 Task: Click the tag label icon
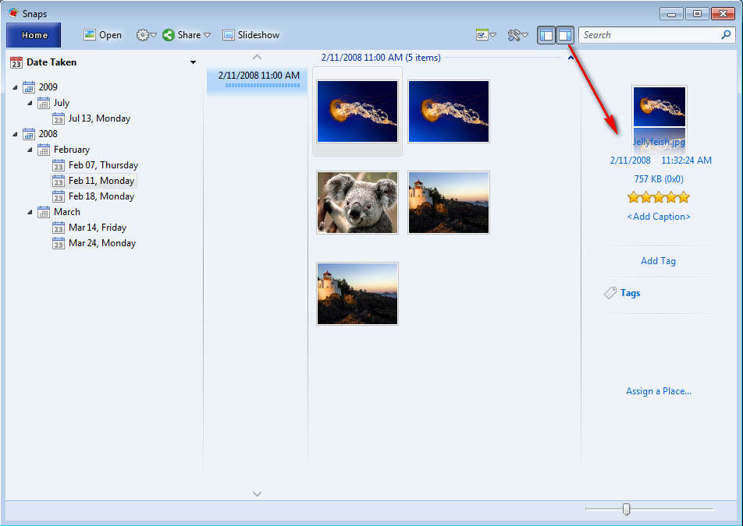pos(610,293)
